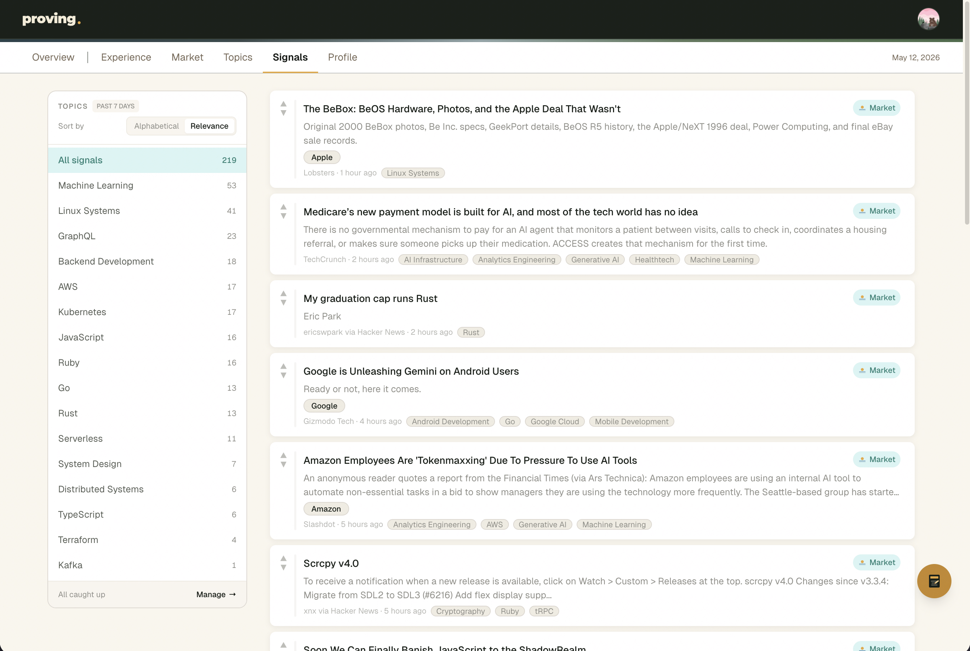Click Market badge on BeBox article
This screenshot has height=651, width=970.
(877, 108)
